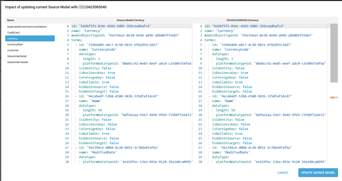Click id '9ecaba9f...' on line 16 of the right pane
Image resolution: width=342 pixels, height=181 pixels.
point(252,96)
